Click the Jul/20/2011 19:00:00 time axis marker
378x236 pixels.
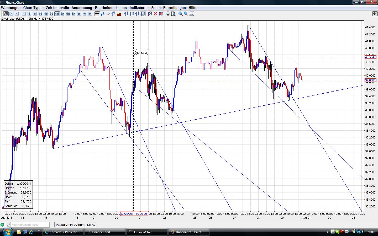pyautogui.click(x=134, y=214)
